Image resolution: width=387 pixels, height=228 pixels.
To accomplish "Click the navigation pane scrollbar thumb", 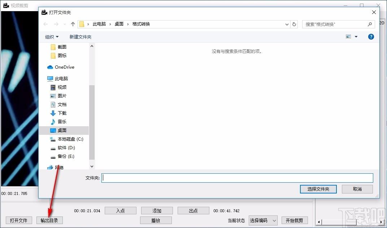I will click(x=92, y=122).
